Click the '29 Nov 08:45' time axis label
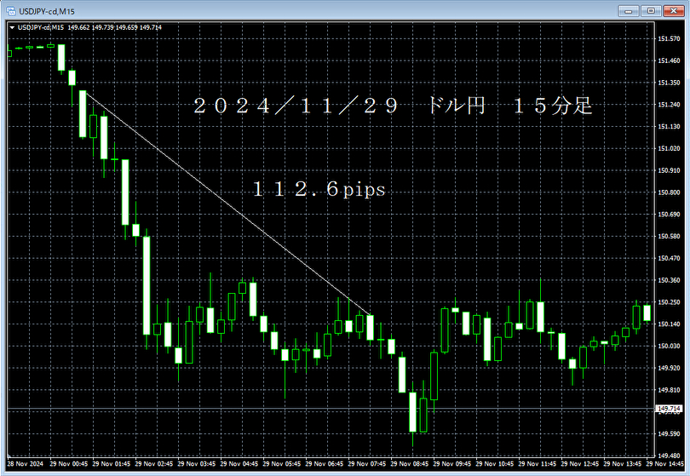The height and width of the screenshot is (476, 690). click(x=410, y=464)
